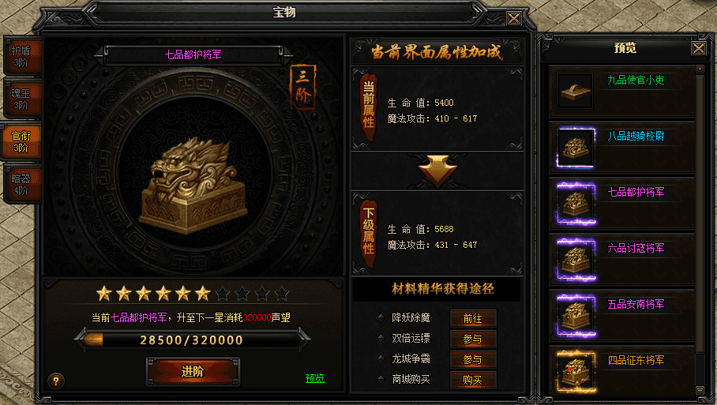Switch to the 暗器 4阶 tab

21,184
